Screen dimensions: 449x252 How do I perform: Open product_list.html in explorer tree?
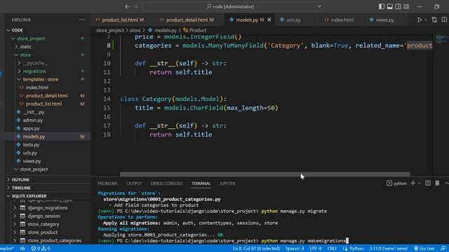point(43,104)
